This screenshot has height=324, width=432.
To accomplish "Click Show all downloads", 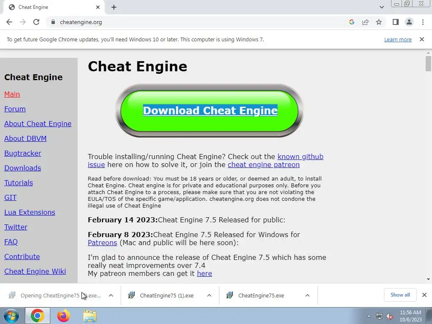I will (x=400, y=295).
